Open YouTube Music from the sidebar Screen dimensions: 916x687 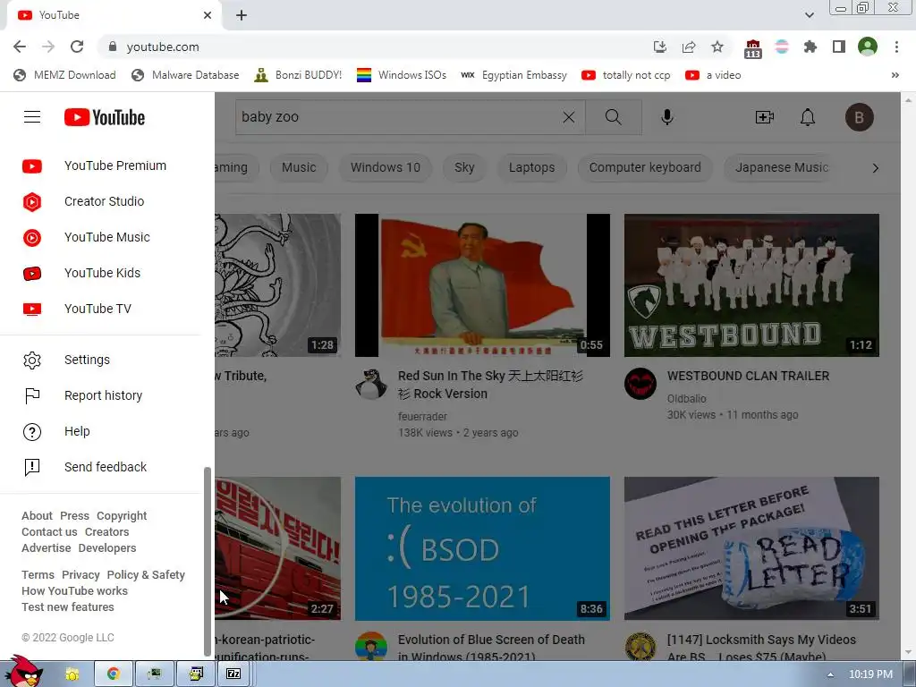coord(107,237)
